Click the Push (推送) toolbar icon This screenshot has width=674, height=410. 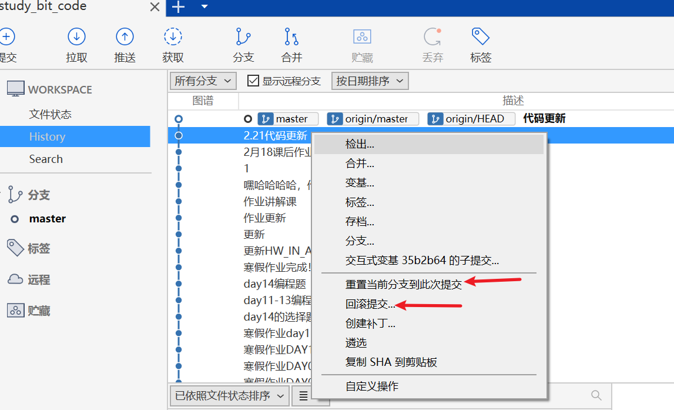[125, 37]
